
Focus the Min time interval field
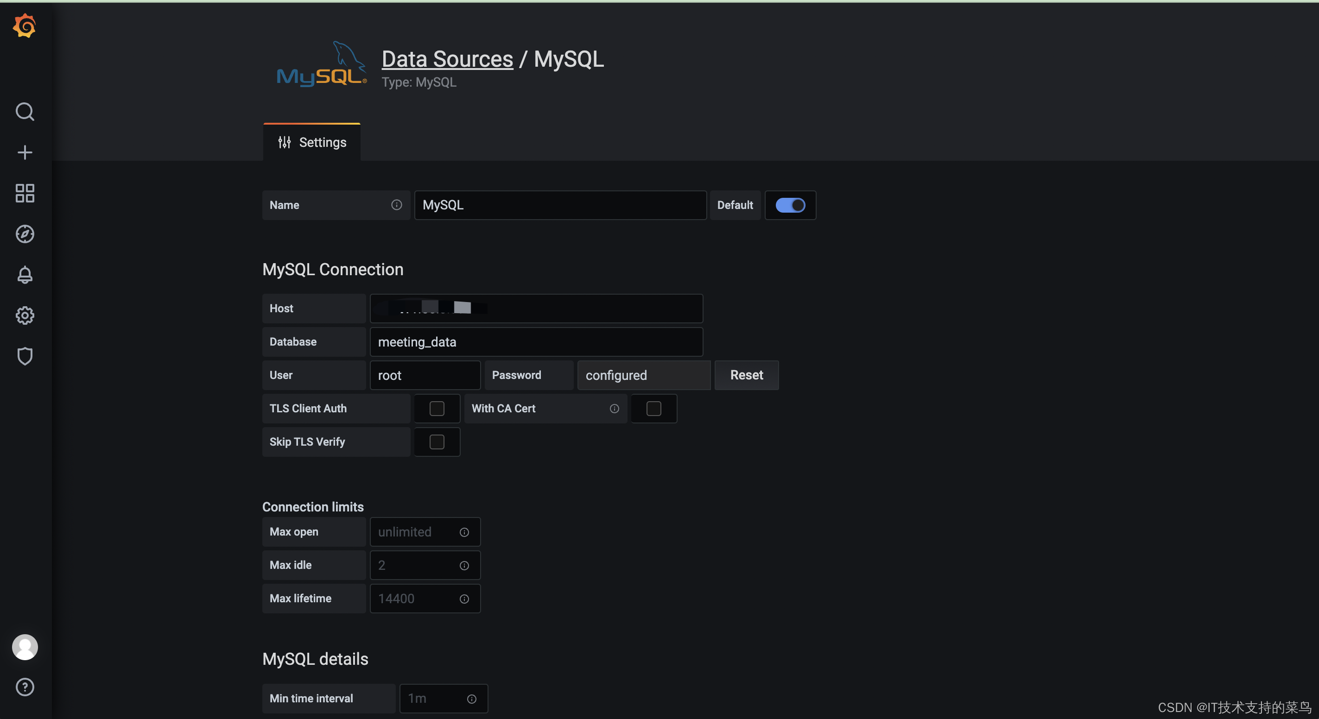pos(444,699)
